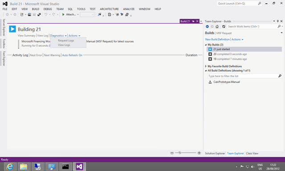
Task: Click the View Log link
Action: click(x=43, y=36)
